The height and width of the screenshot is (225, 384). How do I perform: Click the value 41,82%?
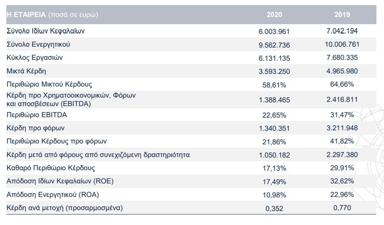click(342, 141)
